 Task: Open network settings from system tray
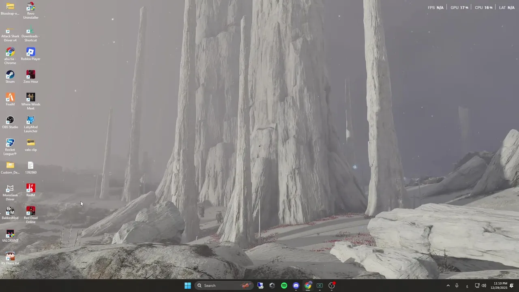[x=477, y=286]
